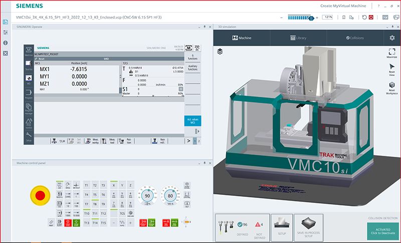Click the Position softkey
The width and height of the screenshot is (401, 243).
(x=126, y=141)
